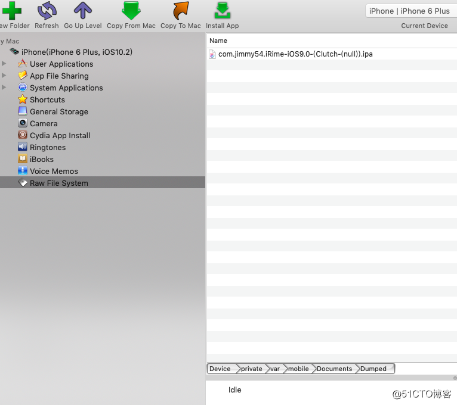Select the com.jimmy54.iRime ipa file name

(295, 54)
